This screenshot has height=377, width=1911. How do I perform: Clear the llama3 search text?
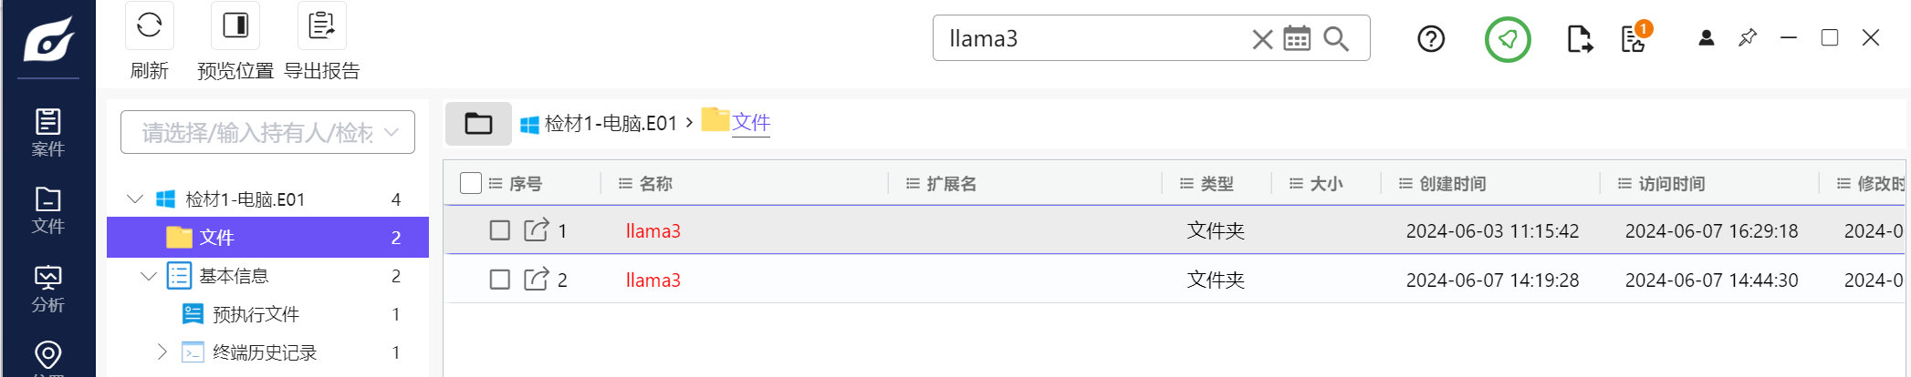pyautogui.click(x=1262, y=39)
